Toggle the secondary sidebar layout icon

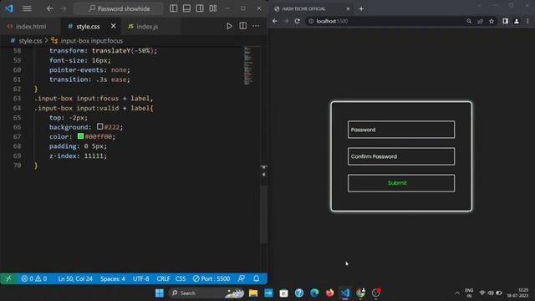pos(200,8)
